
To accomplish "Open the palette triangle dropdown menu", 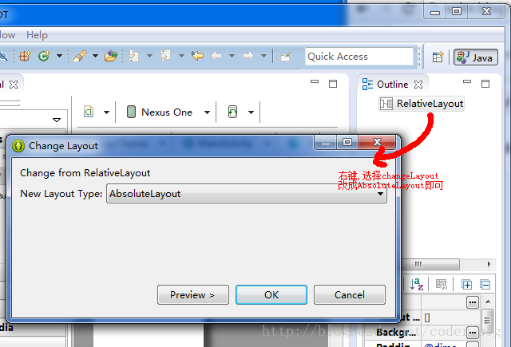I will tap(57, 120).
